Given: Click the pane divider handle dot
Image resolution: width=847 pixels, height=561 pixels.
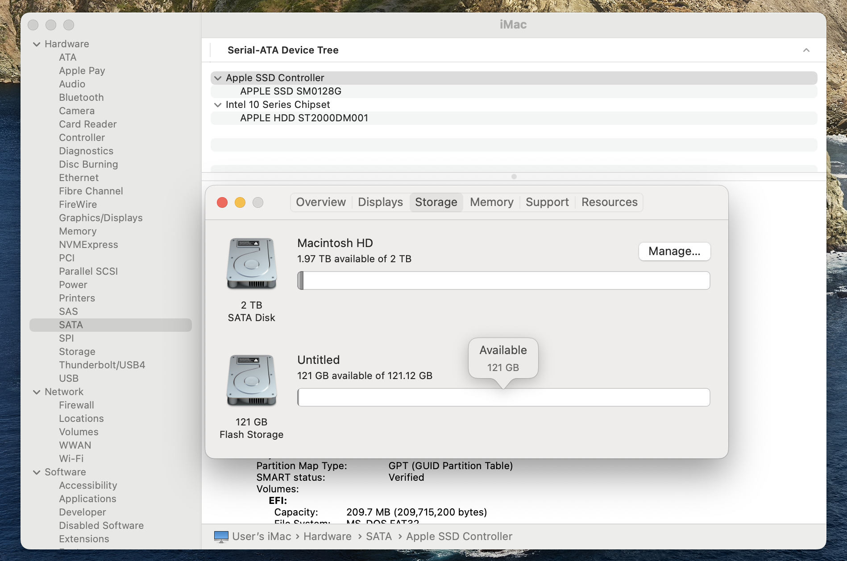Looking at the screenshot, I should click(514, 177).
